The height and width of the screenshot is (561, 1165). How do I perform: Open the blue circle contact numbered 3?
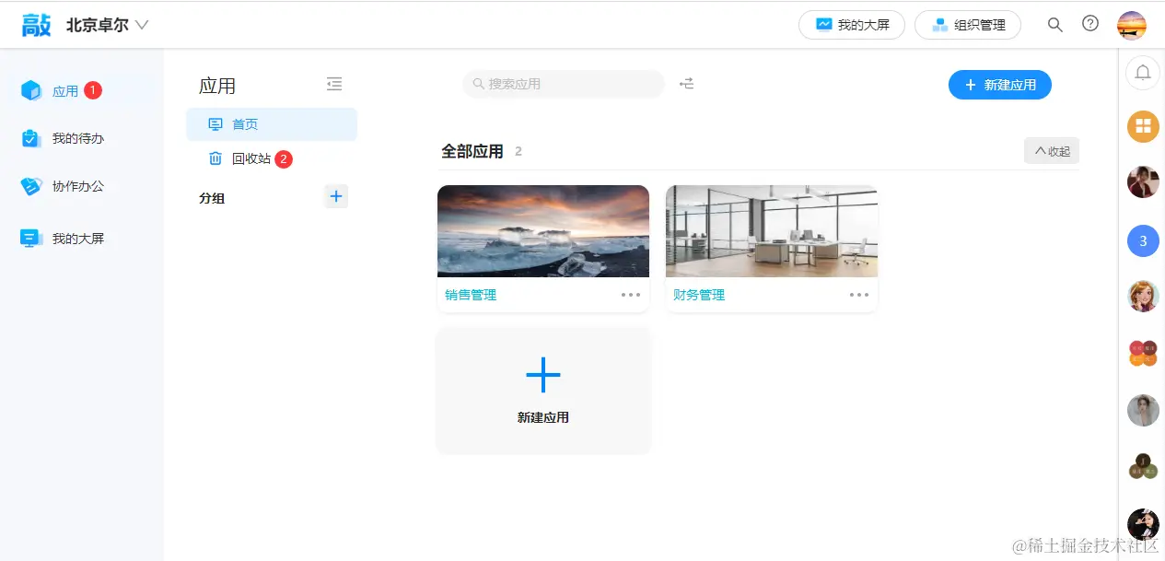pyautogui.click(x=1143, y=241)
